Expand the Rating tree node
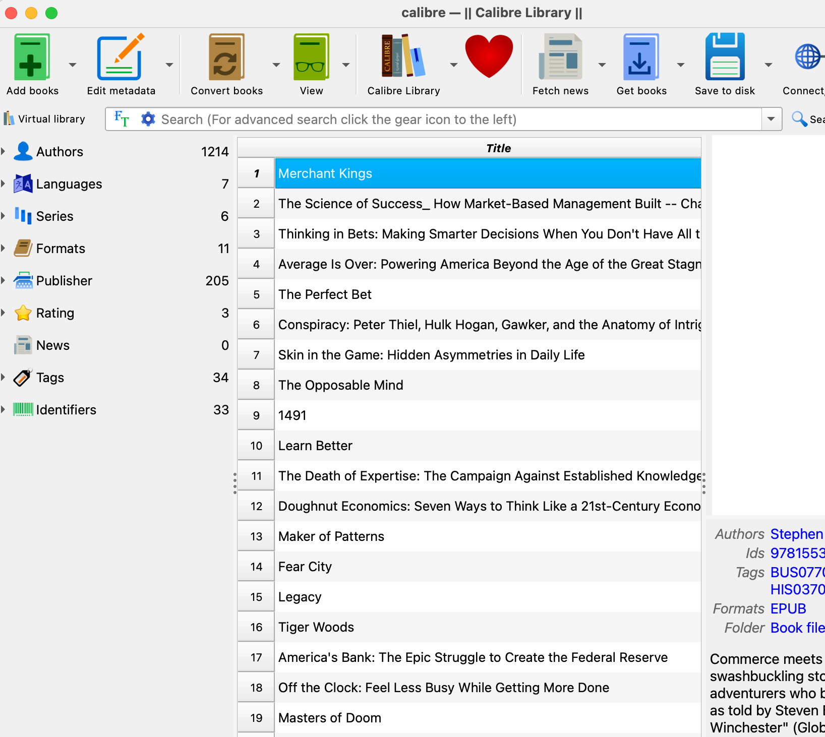 tap(4, 313)
